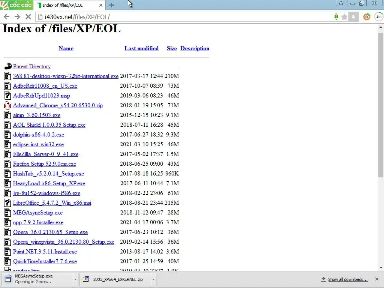384x288 pixels.
Task: Click the Parent Directory folder-back icon
Action: click(7, 66)
